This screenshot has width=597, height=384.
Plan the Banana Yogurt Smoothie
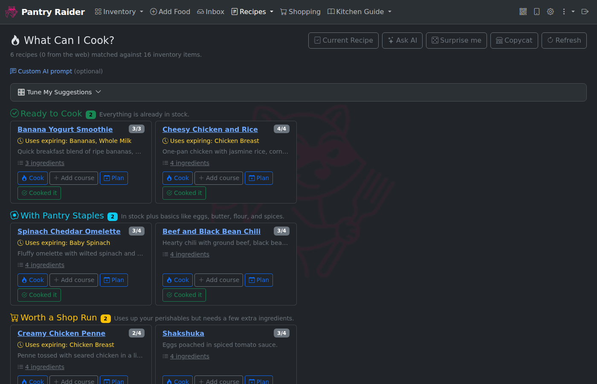tap(114, 178)
